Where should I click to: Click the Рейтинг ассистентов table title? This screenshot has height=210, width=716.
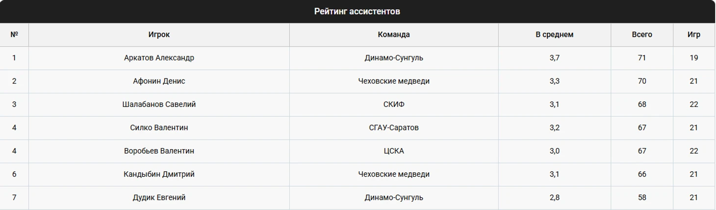click(357, 11)
